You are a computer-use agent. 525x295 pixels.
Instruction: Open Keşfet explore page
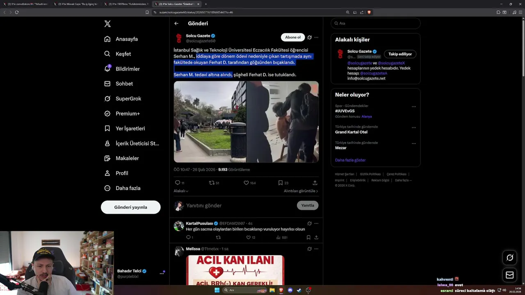[118, 54]
